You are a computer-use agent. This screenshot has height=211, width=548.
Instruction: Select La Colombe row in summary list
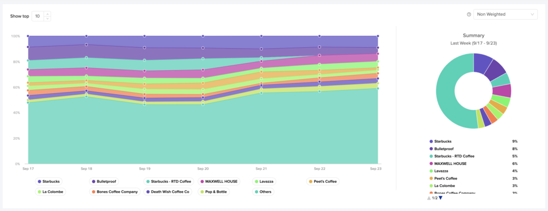474,186
